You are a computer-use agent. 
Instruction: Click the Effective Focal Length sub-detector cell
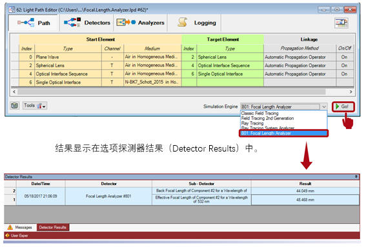pyautogui.click(x=201, y=199)
